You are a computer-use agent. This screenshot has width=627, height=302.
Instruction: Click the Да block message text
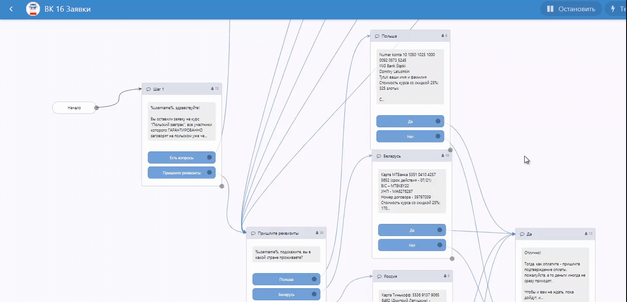coord(555,272)
